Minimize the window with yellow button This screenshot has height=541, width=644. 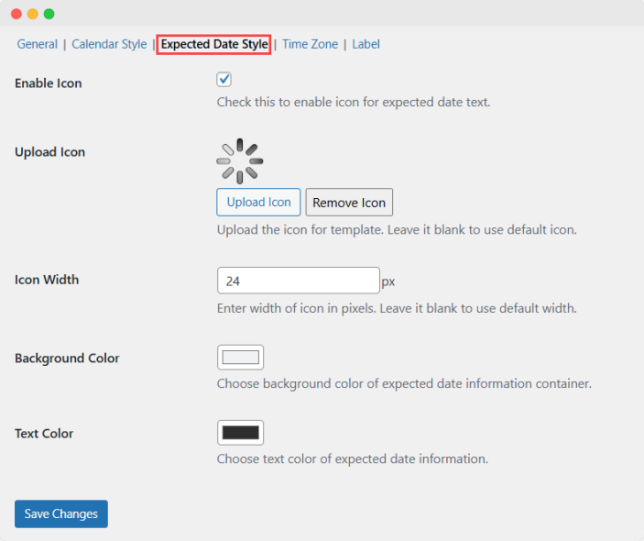(33, 14)
